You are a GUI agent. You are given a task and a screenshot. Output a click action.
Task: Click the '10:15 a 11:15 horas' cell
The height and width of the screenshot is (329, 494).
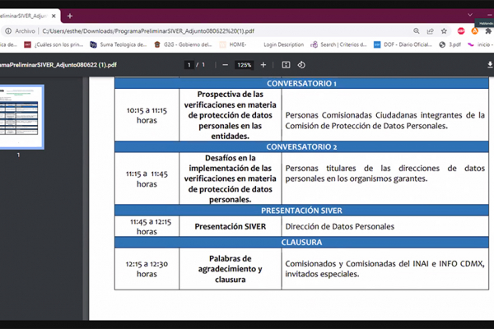147,115
